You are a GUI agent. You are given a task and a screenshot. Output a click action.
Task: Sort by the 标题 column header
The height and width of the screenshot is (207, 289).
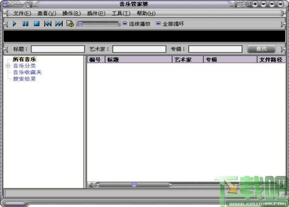click(139, 60)
